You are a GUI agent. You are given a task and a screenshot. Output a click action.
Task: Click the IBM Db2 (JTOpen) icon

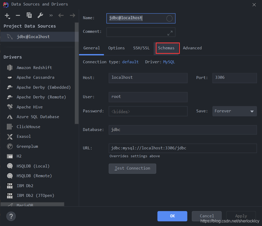point(10,196)
